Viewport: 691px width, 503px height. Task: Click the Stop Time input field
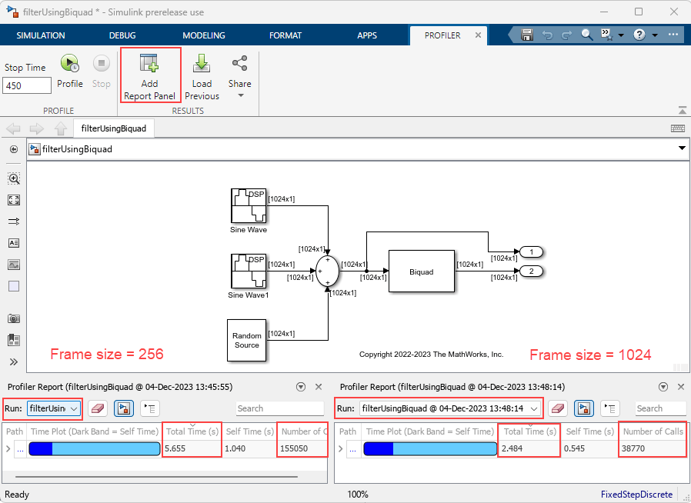(x=28, y=86)
